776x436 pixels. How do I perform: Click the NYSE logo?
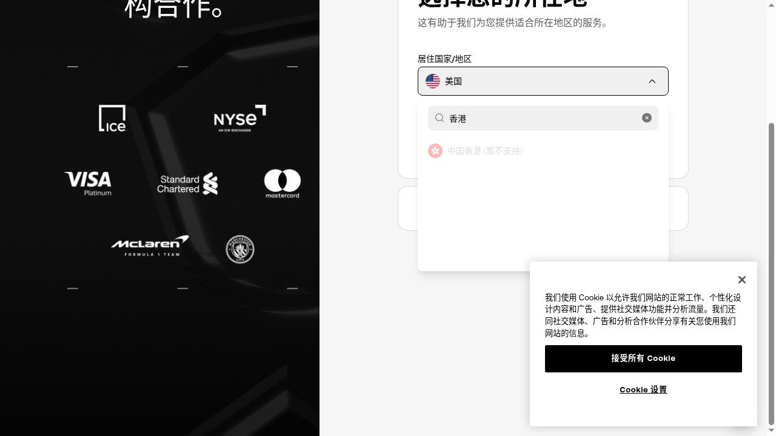point(240,118)
